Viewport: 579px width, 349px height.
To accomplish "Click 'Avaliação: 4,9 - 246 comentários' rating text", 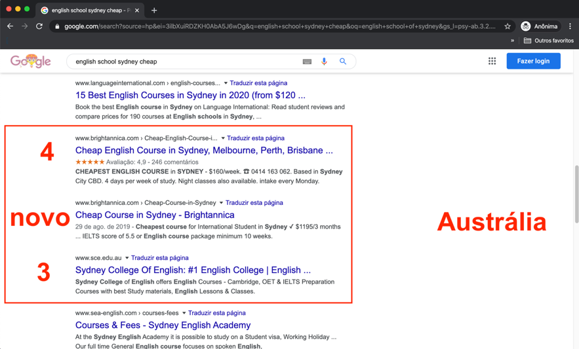I will point(152,162).
